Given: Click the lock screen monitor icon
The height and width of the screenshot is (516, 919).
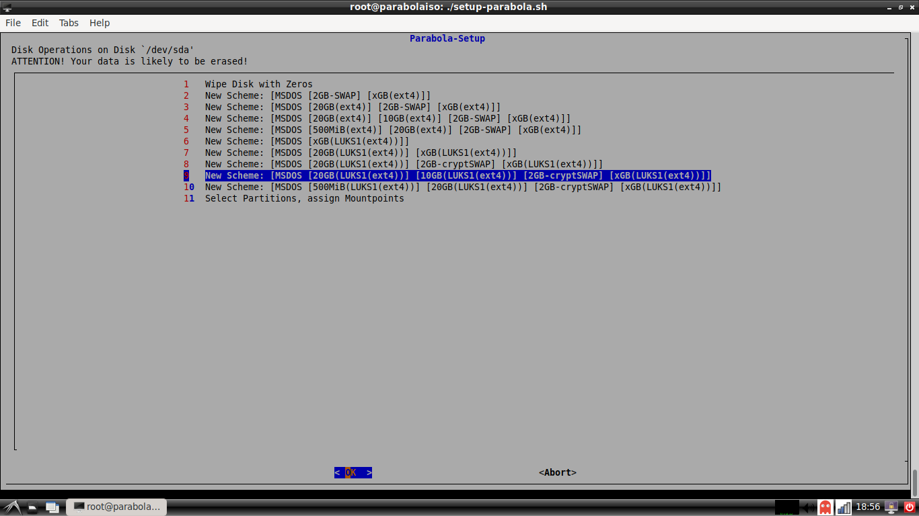Looking at the screenshot, I should [x=891, y=507].
